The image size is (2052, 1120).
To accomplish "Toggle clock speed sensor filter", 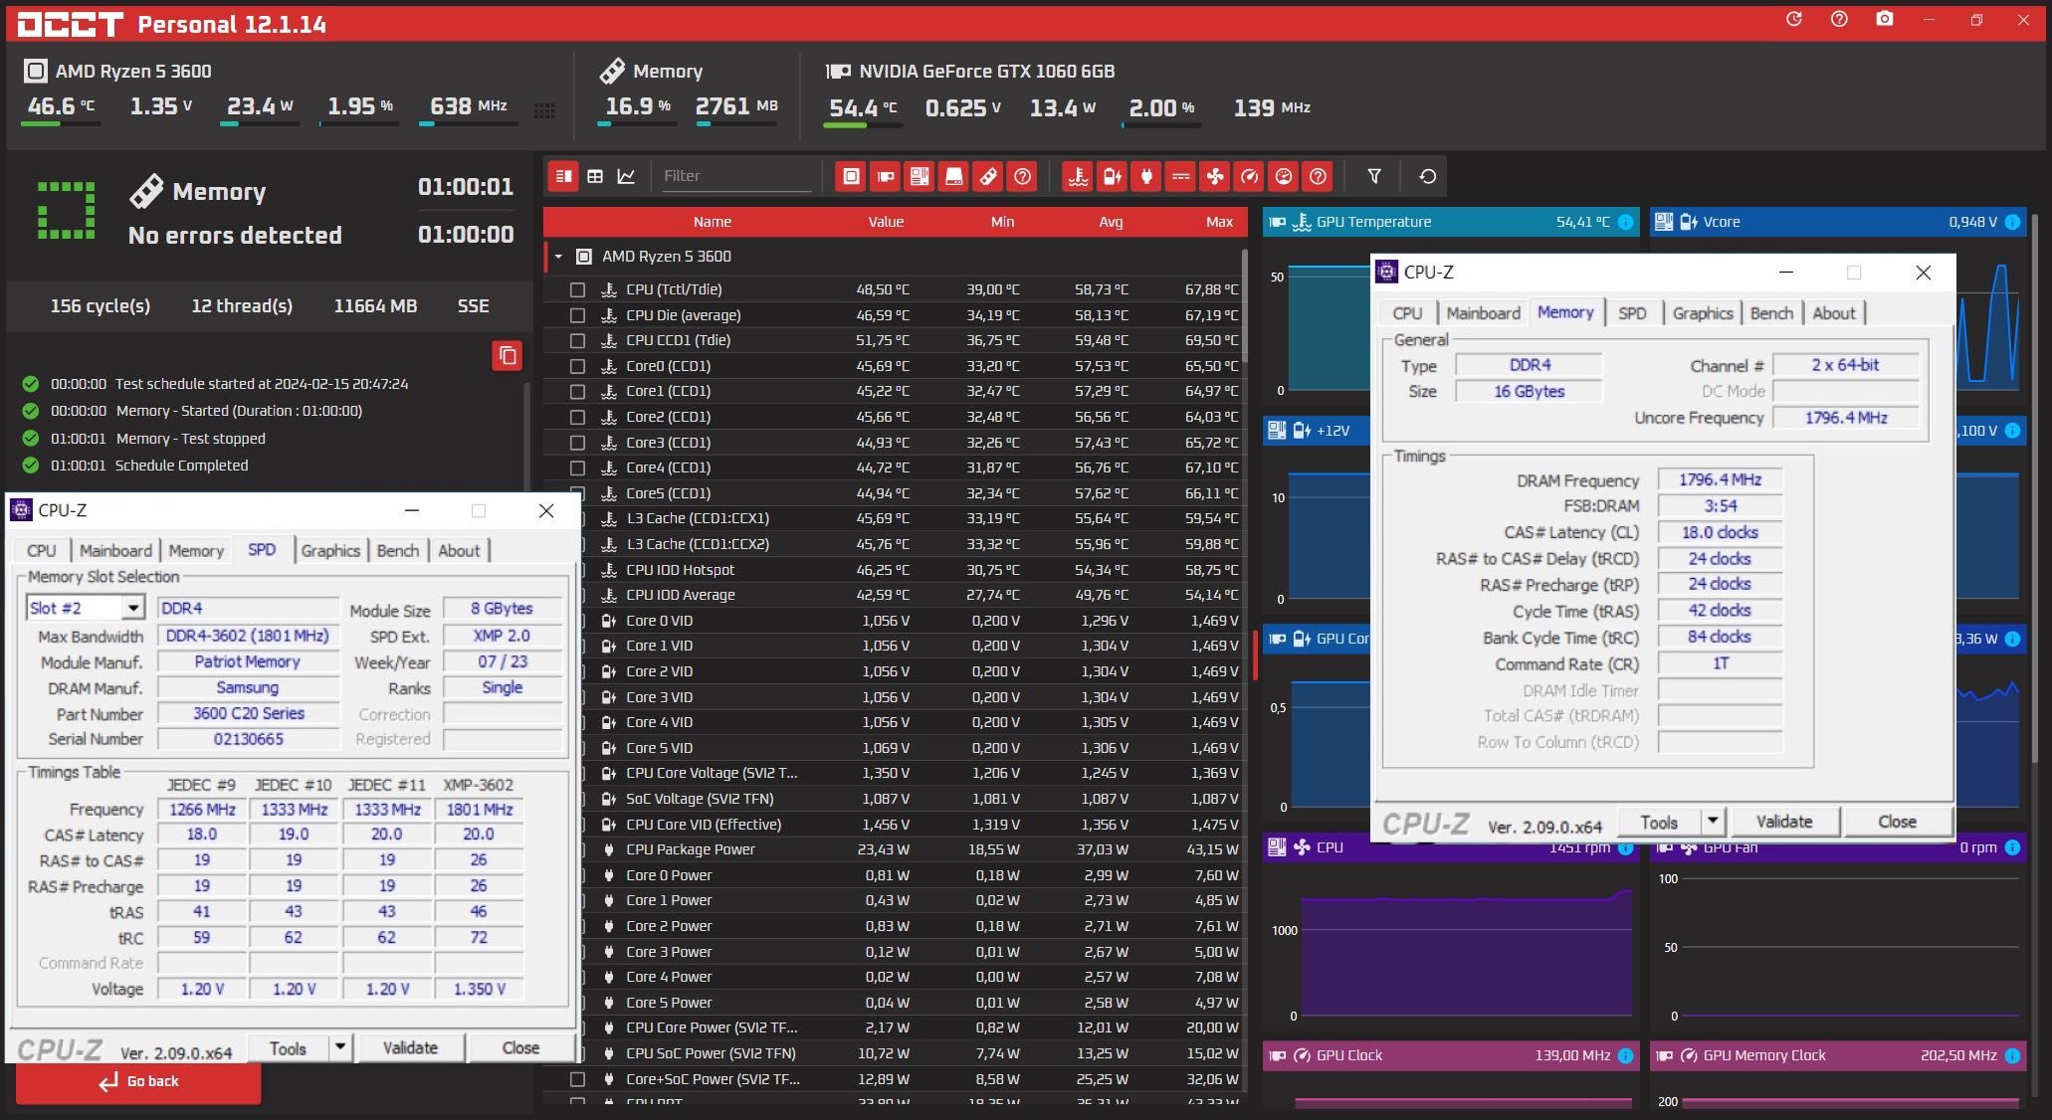I will point(1249,176).
